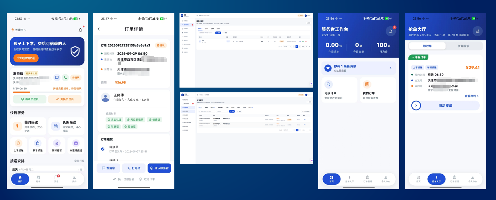Tap 发消息 on the order detail page
Viewport: 496px width, 200px height.
(108, 168)
